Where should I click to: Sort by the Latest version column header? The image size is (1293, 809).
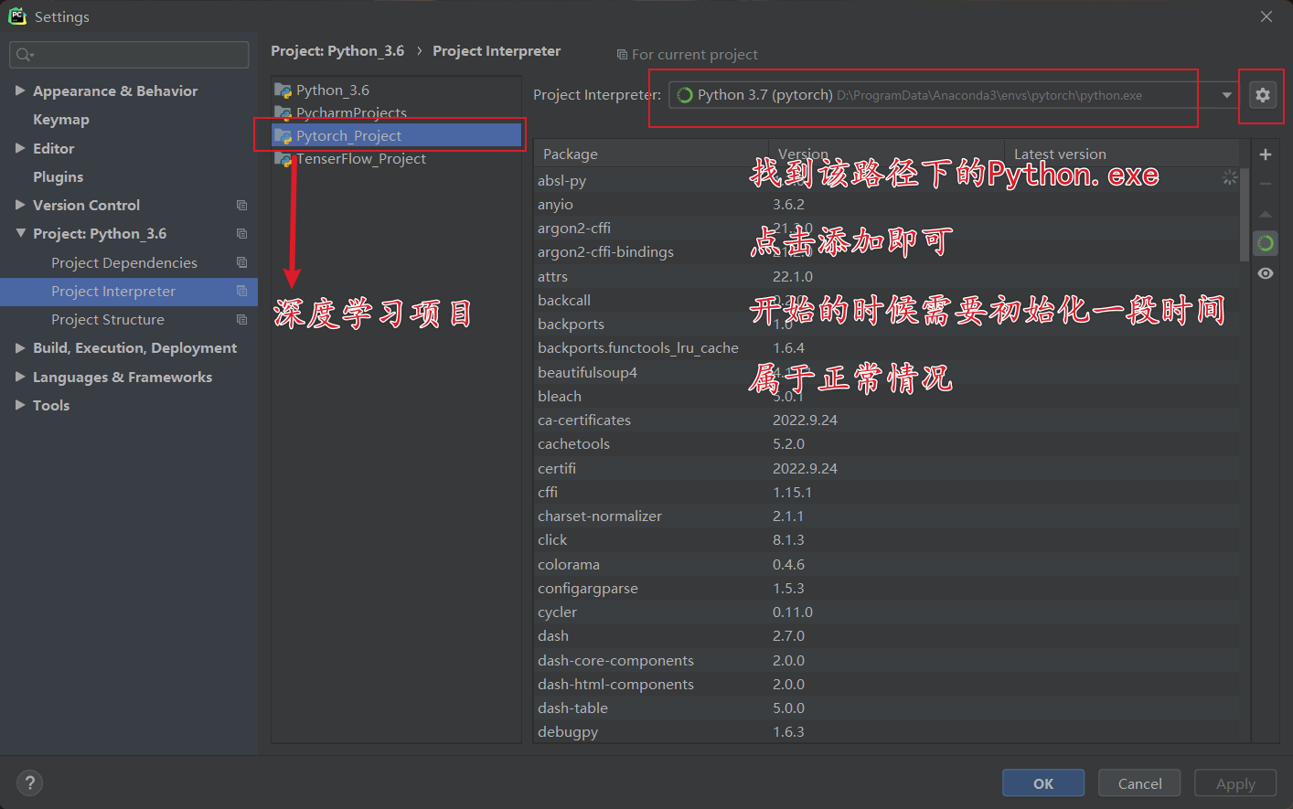pyautogui.click(x=1121, y=154)
